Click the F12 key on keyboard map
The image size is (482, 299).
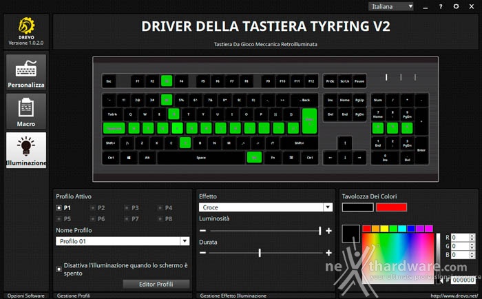click(x=311, y=81)
